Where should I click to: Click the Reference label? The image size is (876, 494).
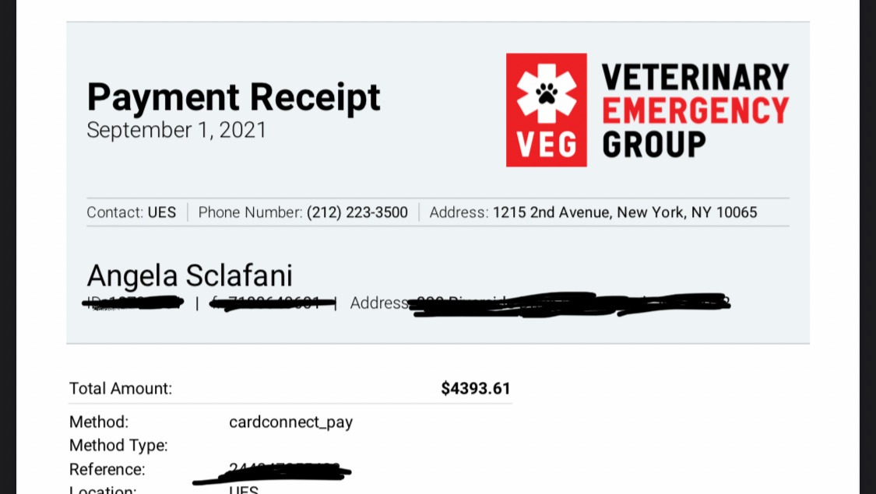(107, 469)
